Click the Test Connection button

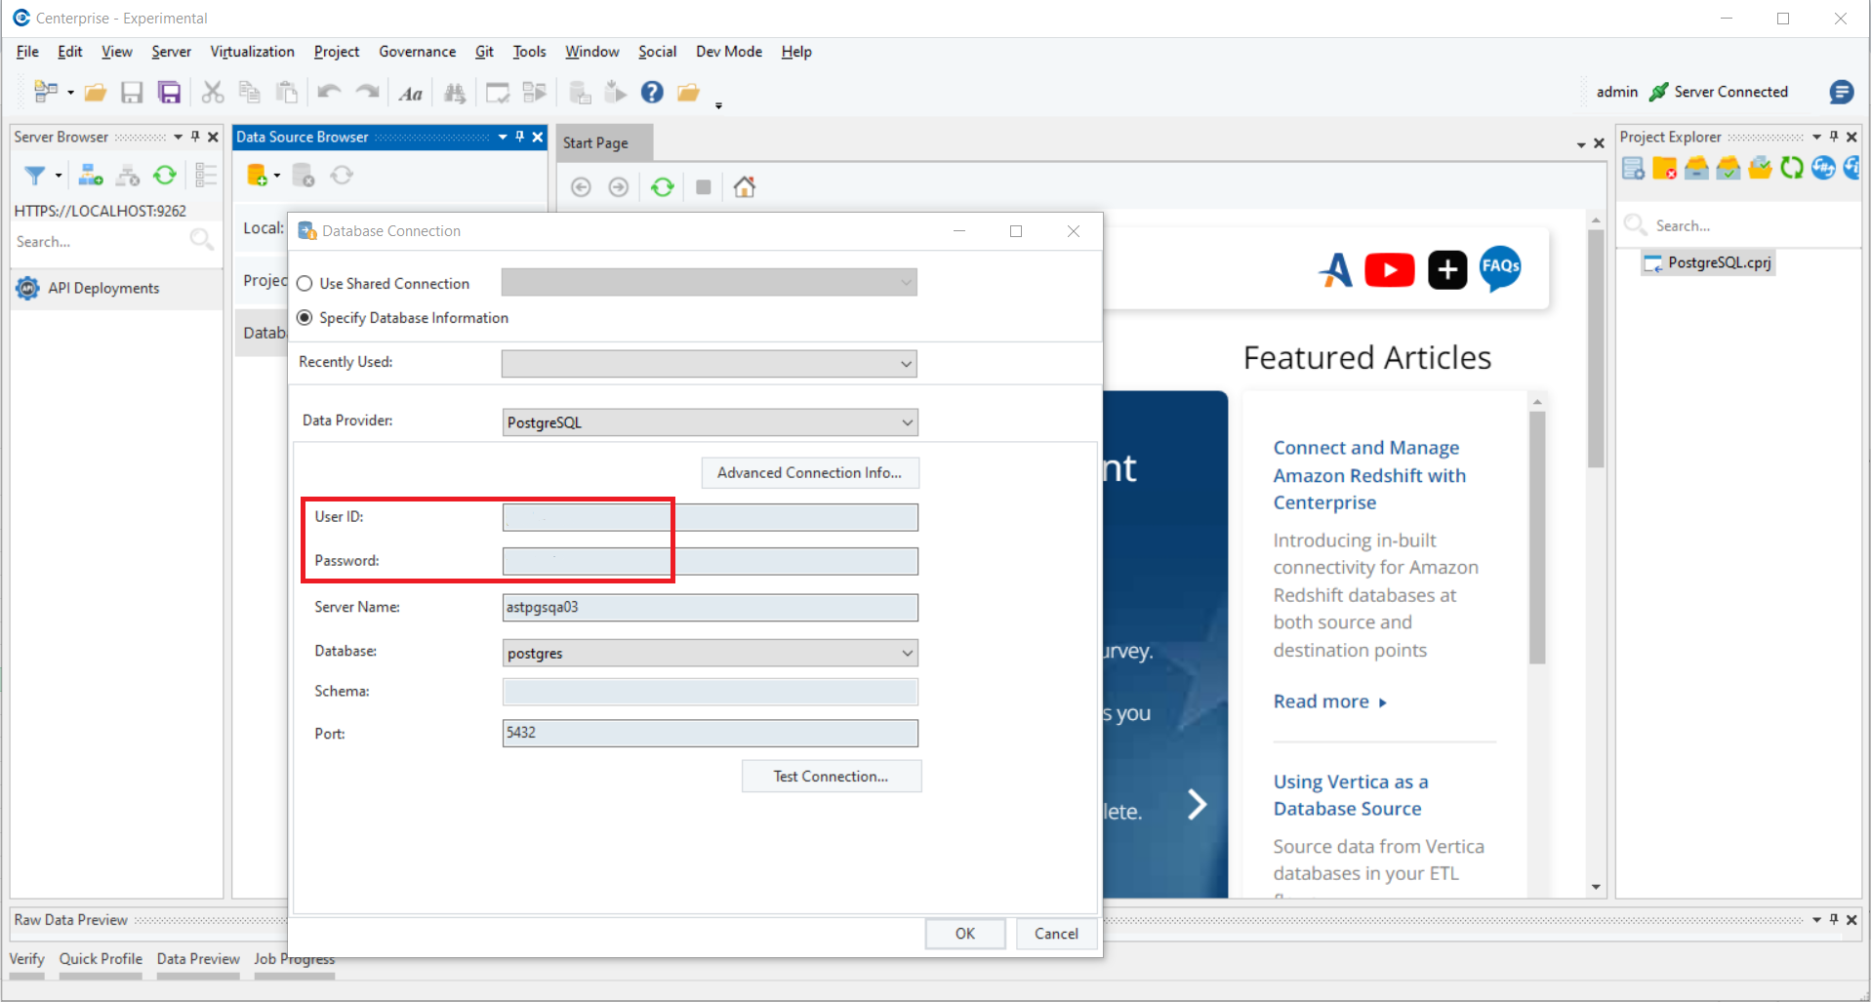831,777
